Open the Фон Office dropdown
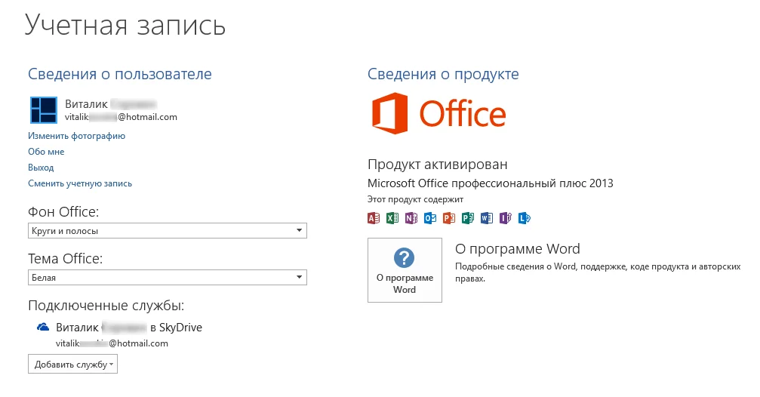This screenshot has width=760, height=397. click(168, 231)
